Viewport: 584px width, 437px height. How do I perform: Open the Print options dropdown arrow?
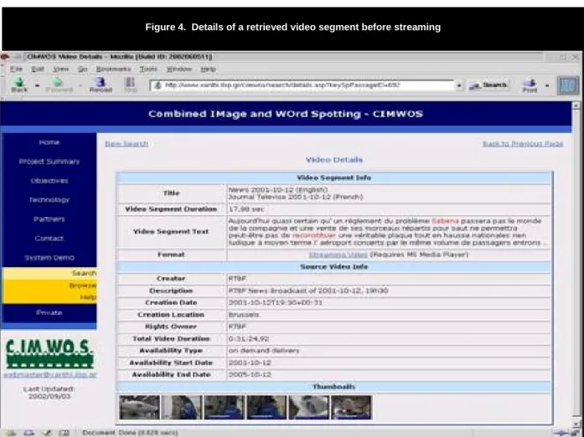click(x=547, y=85)
